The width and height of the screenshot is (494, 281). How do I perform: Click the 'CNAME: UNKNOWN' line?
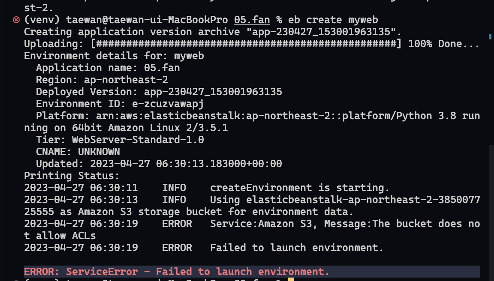(78, 152)
